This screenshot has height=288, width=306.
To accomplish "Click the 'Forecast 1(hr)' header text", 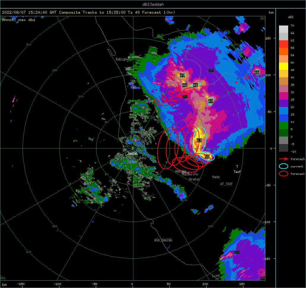I will click(x=158, y=12).
